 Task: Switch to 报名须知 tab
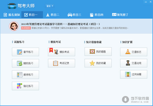coord(12,15)
